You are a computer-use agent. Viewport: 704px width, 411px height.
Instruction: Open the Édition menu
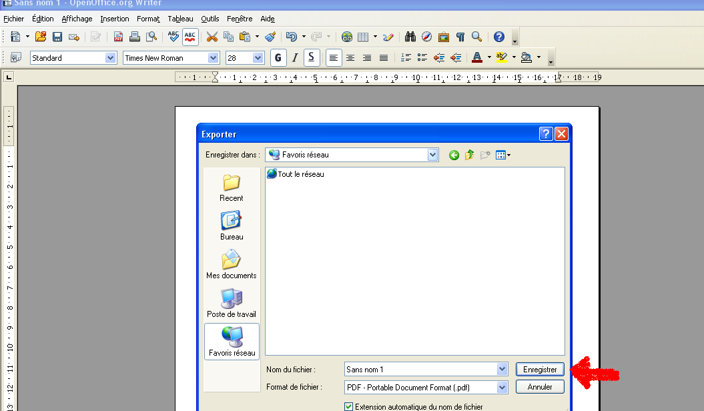(x=43, y=19)
